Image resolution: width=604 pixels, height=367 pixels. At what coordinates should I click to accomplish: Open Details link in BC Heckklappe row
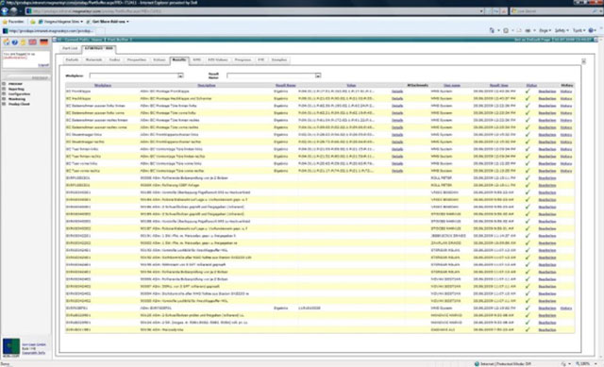(397, 98)
